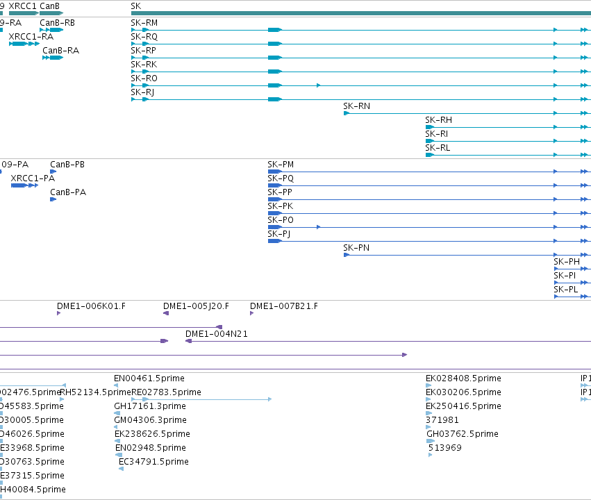Screen dimensions: 591x500
Task: Select the SK-PM protein label
Action: pos(281,165)
